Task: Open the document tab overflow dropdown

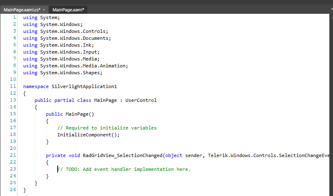Action: pyautogui.click(x=331, y=10)
